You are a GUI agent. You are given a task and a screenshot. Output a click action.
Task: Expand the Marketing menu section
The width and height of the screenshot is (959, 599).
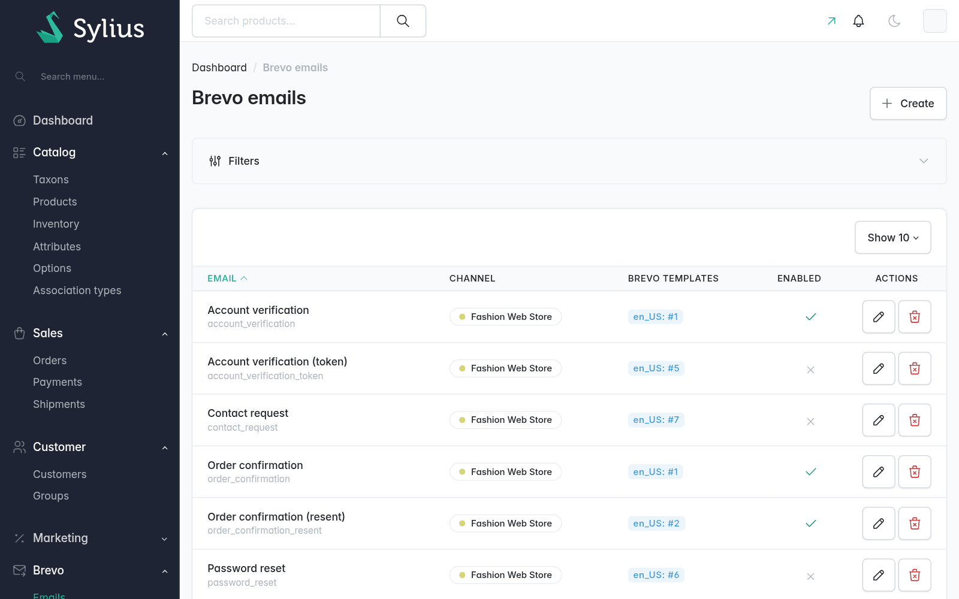tap(90, 539)
